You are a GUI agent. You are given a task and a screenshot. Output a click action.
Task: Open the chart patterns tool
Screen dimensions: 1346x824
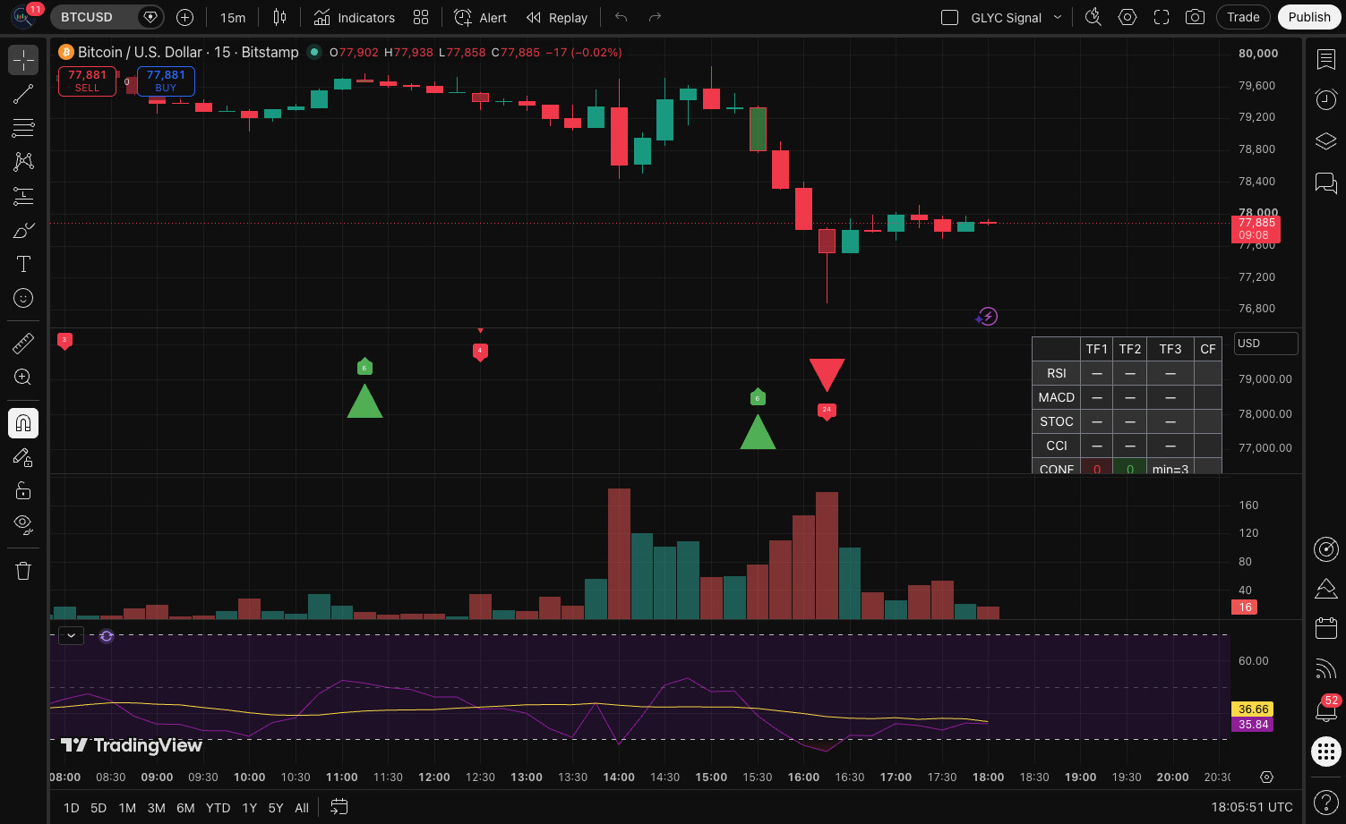[23, 162]
